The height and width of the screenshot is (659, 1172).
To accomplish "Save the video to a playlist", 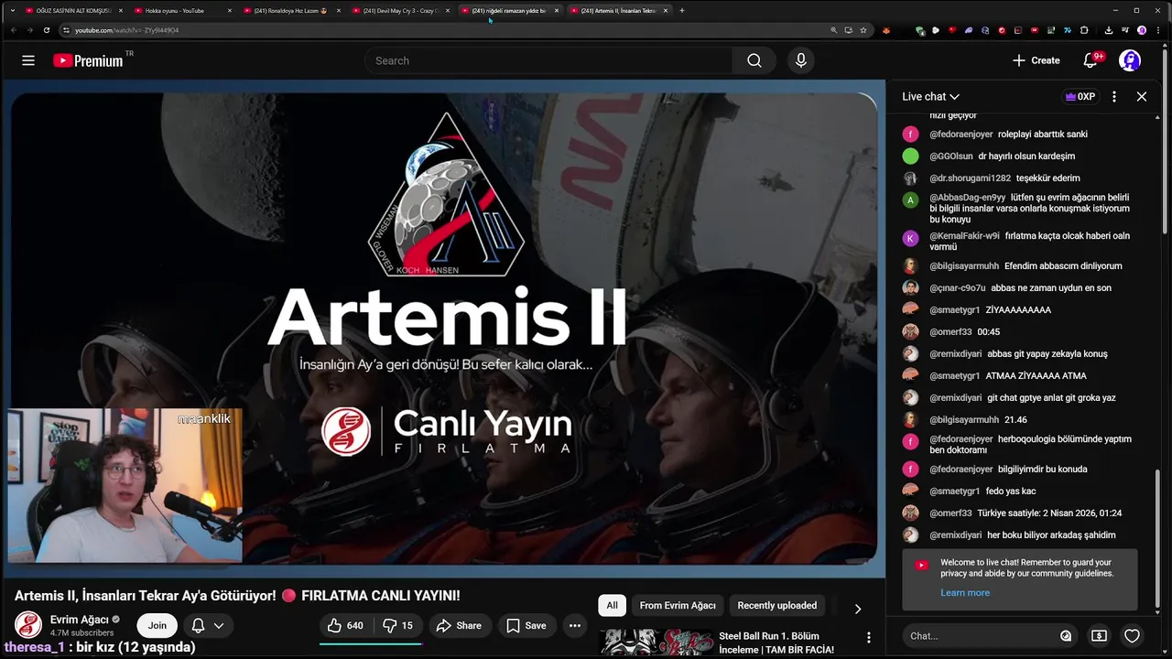I will coord(526,626).
